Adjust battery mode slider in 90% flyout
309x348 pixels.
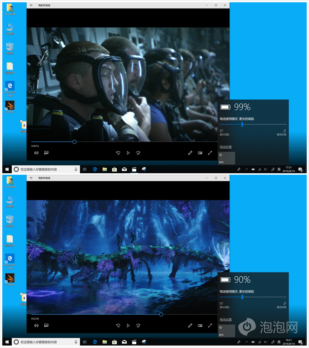242,297
